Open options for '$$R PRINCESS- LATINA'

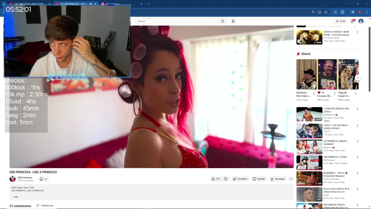click(x=357, y=157)
